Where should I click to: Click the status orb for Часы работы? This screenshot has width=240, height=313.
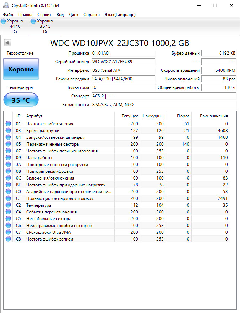8,158
